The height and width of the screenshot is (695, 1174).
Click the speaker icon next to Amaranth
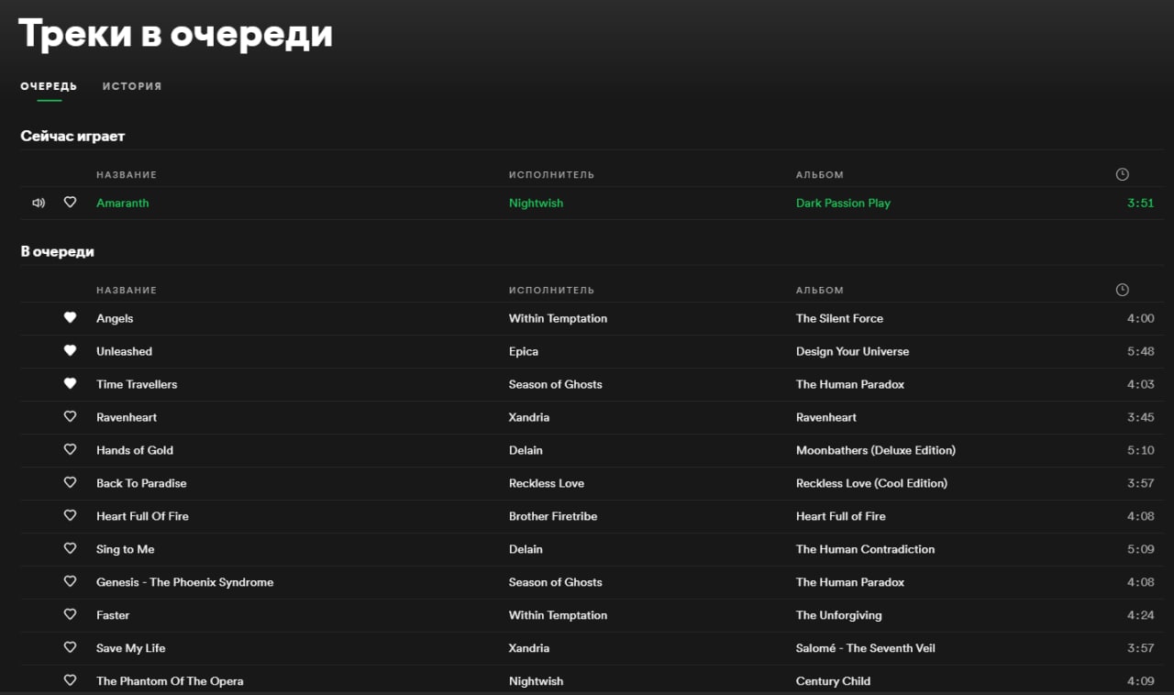[x=39, y=203]
